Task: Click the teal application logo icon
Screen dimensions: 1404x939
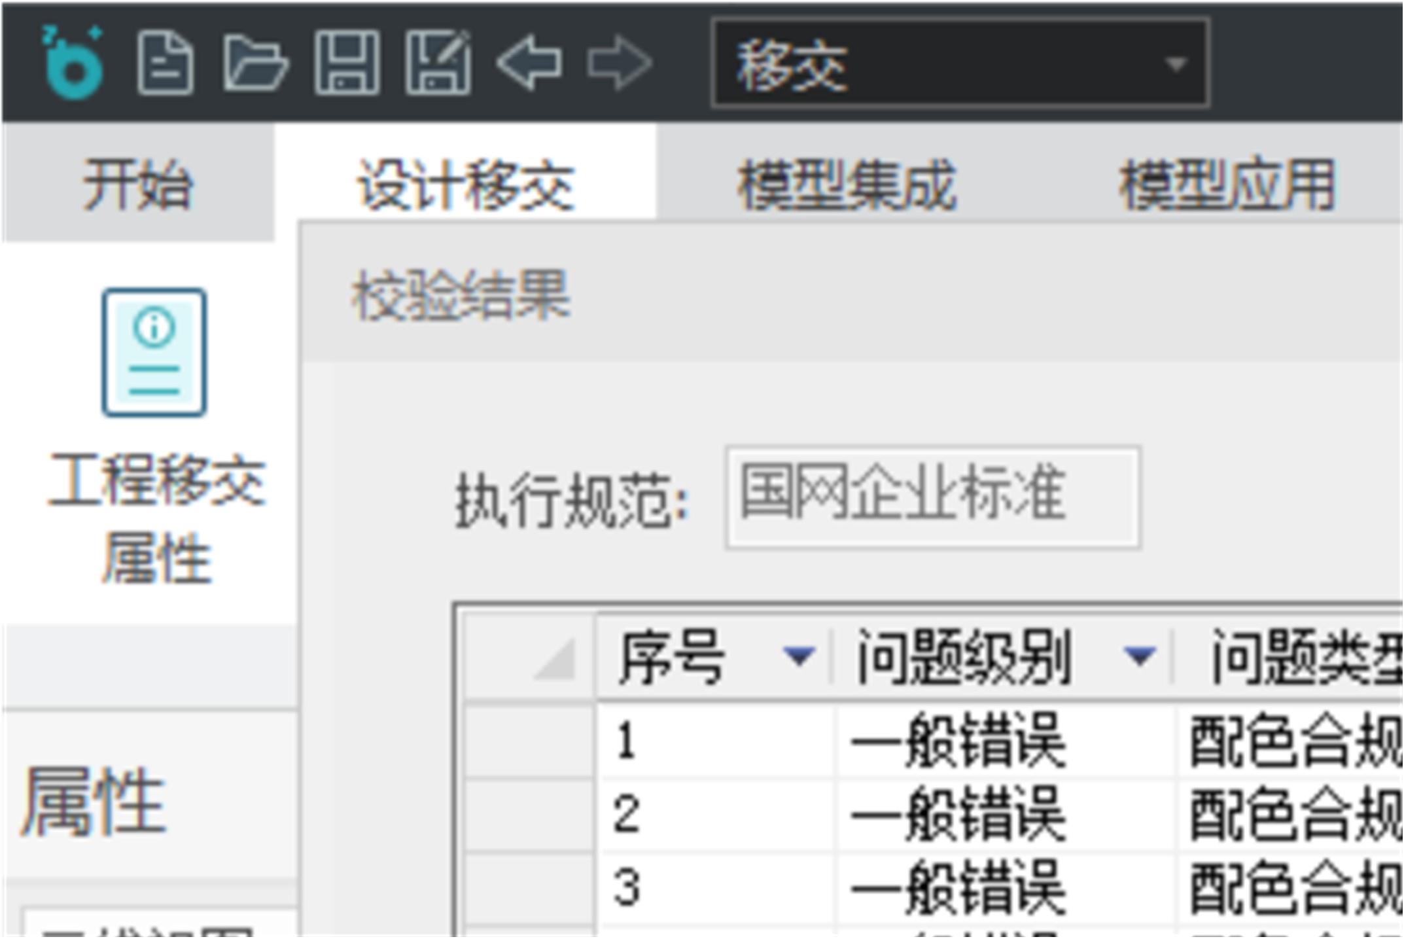Action: click(x=72, y=63)
